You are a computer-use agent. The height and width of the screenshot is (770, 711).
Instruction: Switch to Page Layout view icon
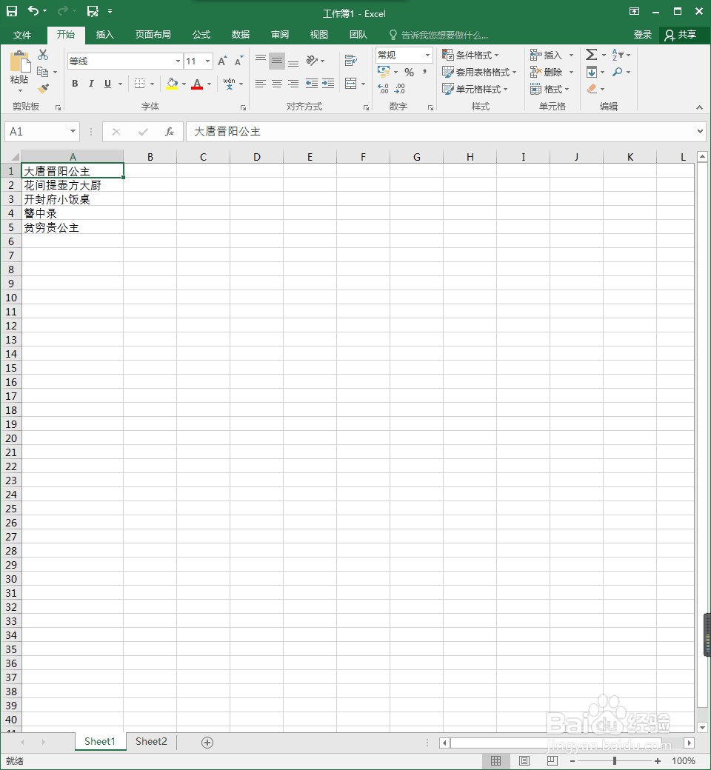tap(524, 760)
